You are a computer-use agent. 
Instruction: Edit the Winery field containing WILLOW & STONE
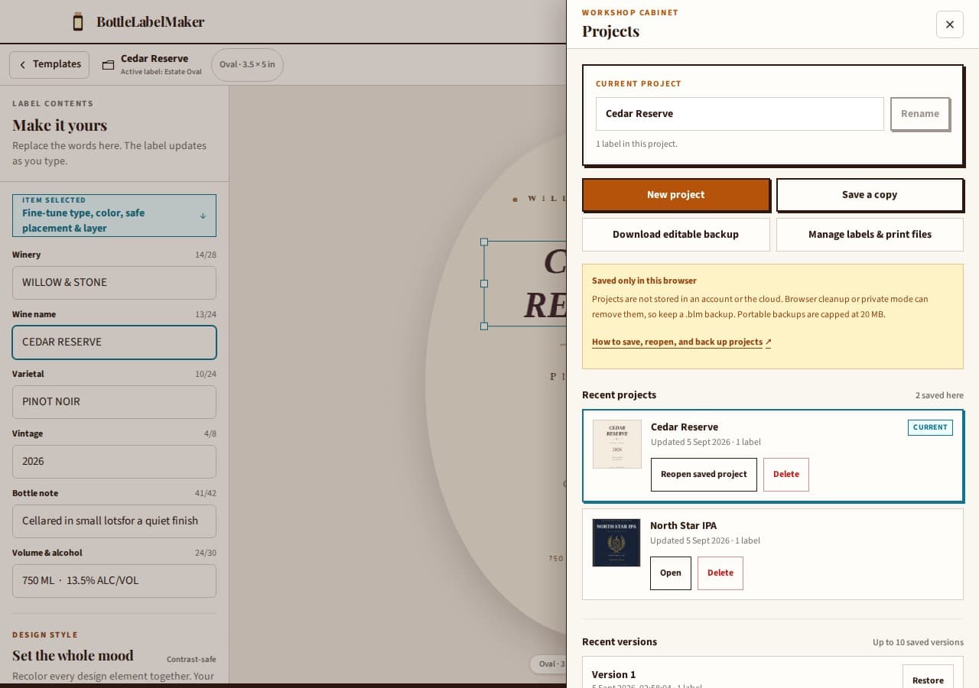114,283
